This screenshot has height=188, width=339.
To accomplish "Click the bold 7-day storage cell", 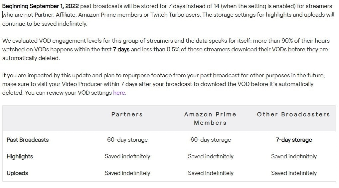I will click(x=294, y=140).
